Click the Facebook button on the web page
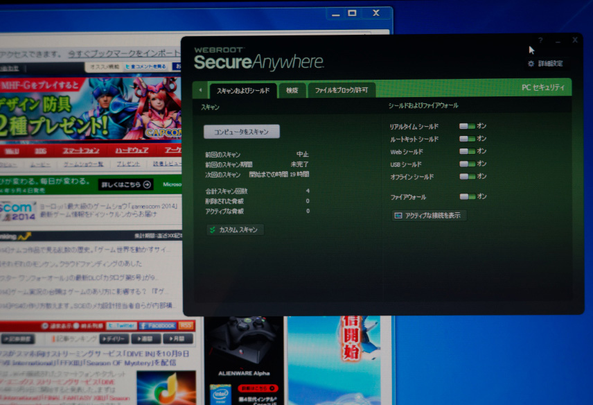Viewport: 593px width, 405px height. pos(158,325)
